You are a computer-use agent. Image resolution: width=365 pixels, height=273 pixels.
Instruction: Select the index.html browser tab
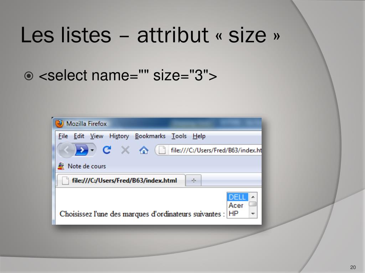click(x=120, y=180)
